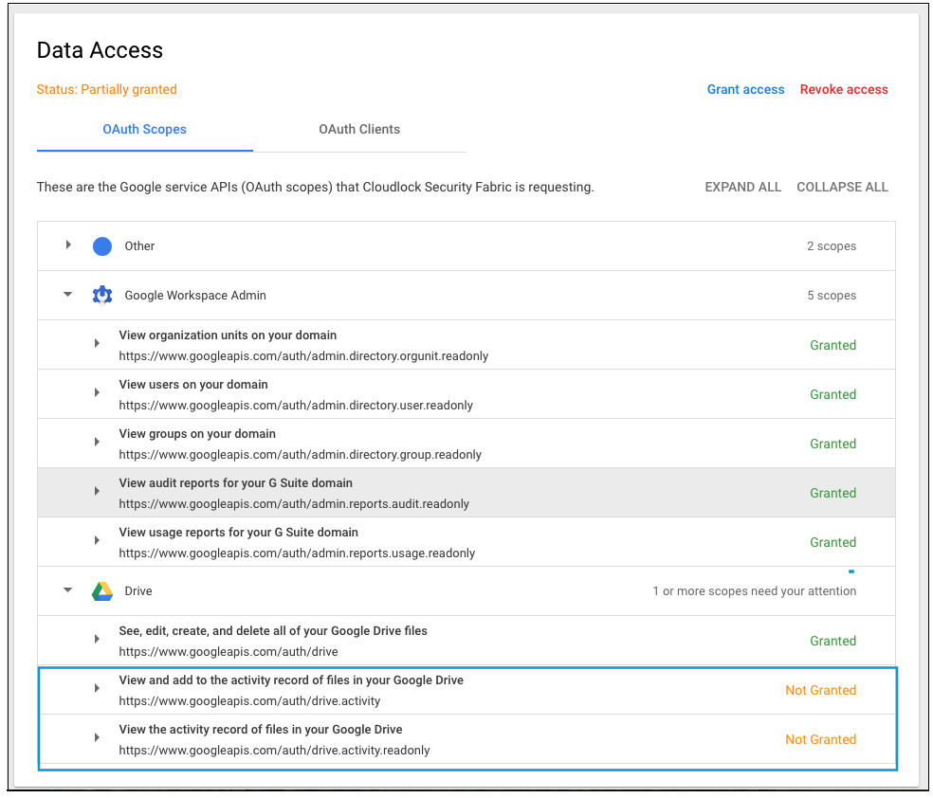Click the admin.directory.orgunit.readonly URL
The height and width of the screenshot is (798, 933).
pyautogui.click(x=303, y=356)
